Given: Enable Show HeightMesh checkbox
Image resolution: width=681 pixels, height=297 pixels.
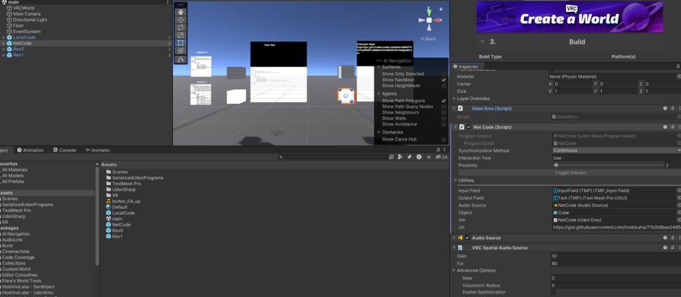Looking at the screenshot, I should click(444, 86).
